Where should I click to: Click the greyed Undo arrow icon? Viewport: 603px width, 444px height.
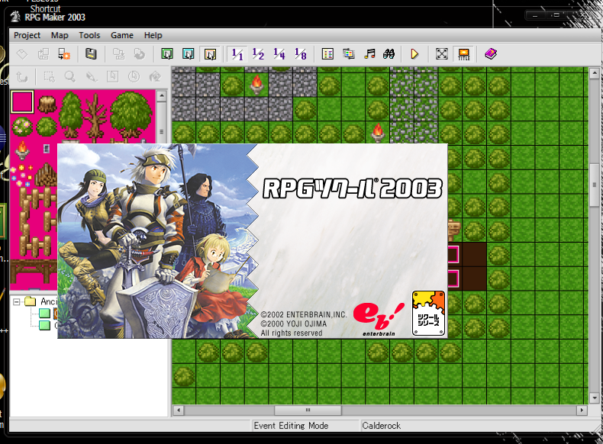22,77
